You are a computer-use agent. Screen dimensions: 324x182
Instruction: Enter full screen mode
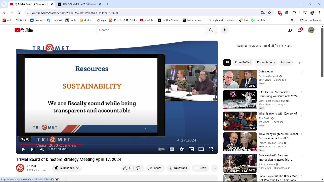coord(211,149)
